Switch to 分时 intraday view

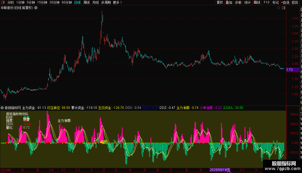pyautogui.click(x=11, y=2)
